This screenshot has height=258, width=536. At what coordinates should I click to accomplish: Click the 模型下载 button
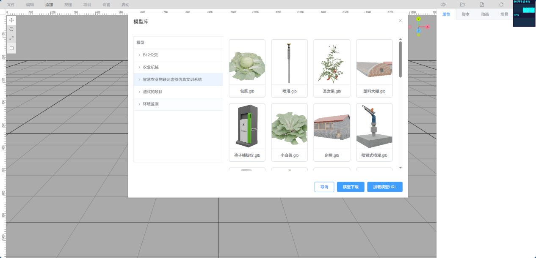[x=350, y=187]
